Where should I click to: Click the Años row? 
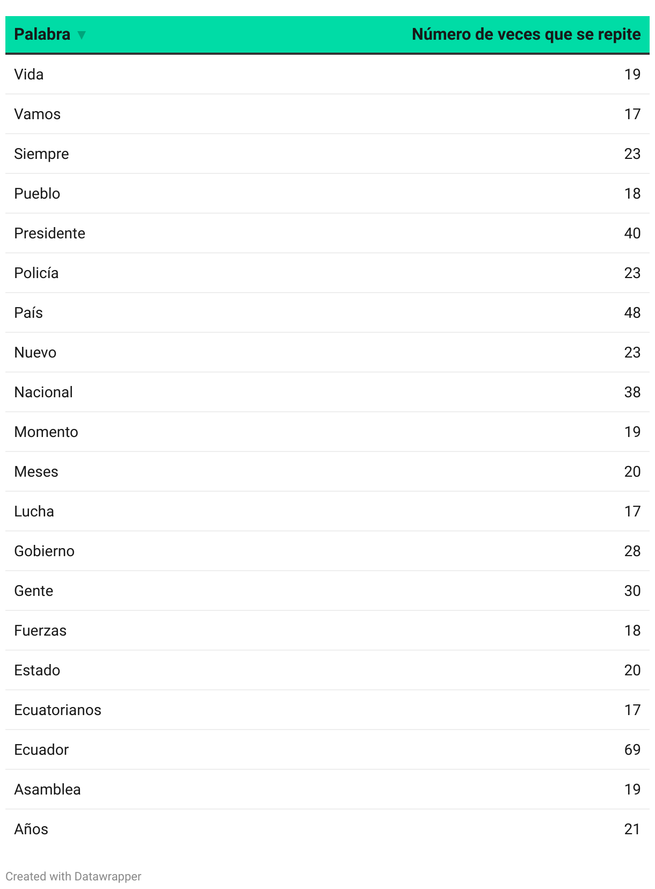327,829
